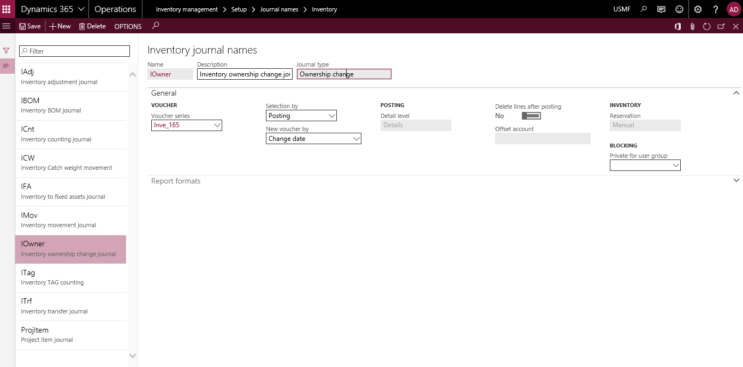The height and width of the screenshot is (367, 743).
Task: Expand the Report formats section
Action: point(736,180)
